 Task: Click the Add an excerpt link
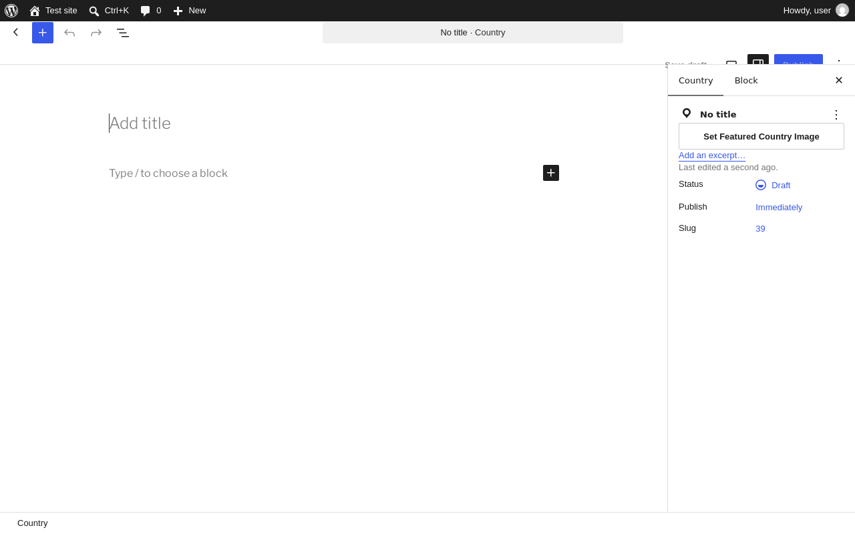point(712,156)
